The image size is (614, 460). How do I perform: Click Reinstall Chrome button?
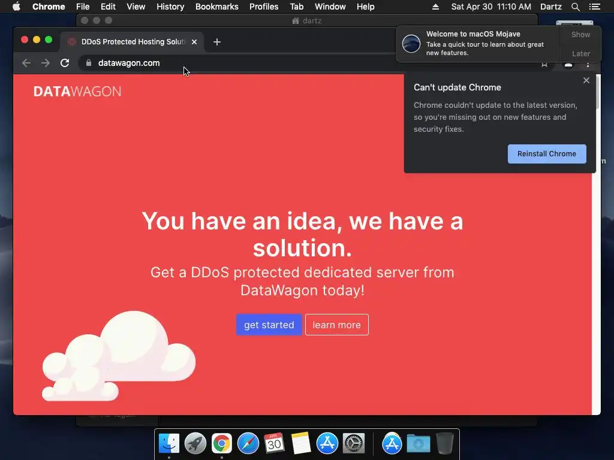[x=547, y=154]
